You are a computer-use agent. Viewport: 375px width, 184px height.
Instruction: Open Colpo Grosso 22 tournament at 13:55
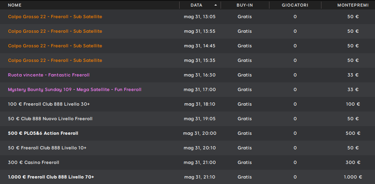click(187, 32)
